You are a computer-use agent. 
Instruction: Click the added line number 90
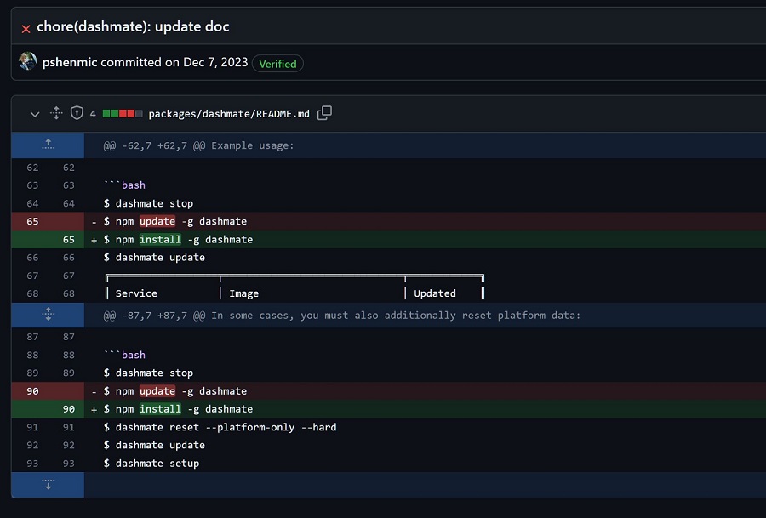69,409
